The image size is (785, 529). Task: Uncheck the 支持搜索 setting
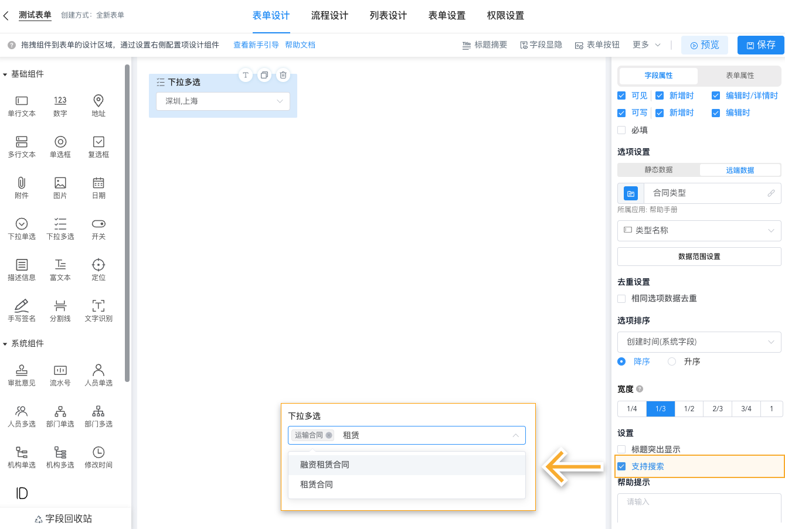click(622, 466)
